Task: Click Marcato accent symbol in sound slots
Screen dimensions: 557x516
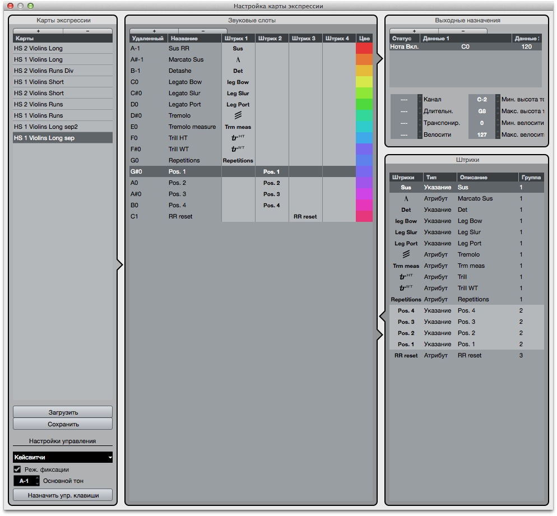Action: click(238, 59)
